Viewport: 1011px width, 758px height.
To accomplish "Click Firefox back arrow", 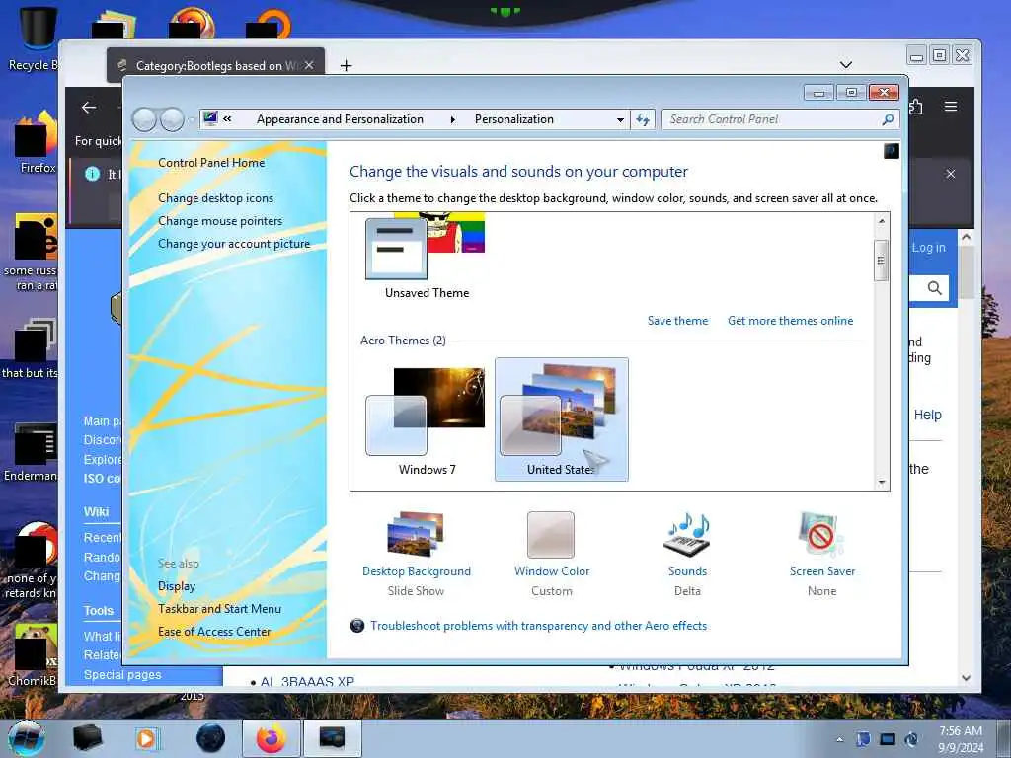I will pos(89,108).
